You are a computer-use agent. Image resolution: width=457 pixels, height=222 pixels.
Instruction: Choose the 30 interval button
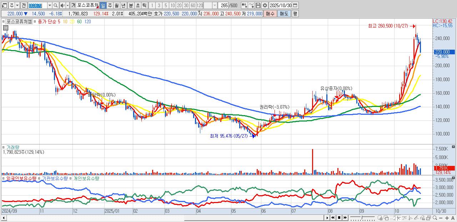coord(186,5)
